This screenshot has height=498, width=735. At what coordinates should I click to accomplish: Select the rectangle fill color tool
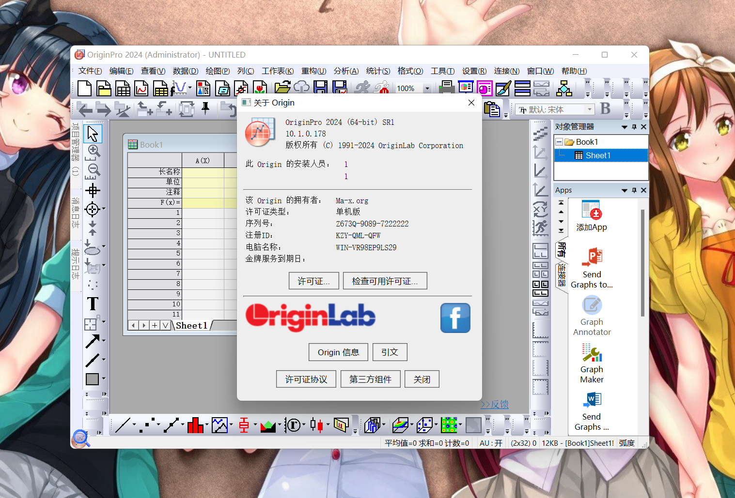pos(92,379)
